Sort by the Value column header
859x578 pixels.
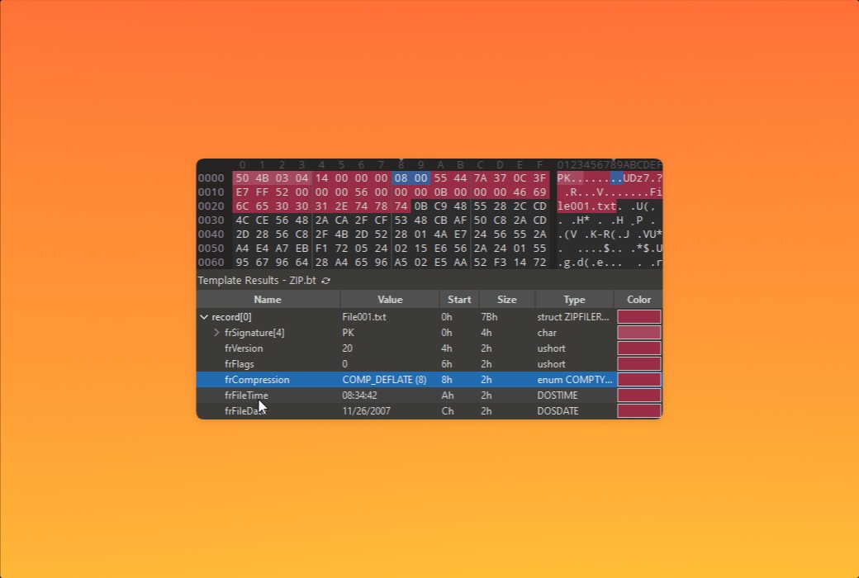(x=389, y=299)
